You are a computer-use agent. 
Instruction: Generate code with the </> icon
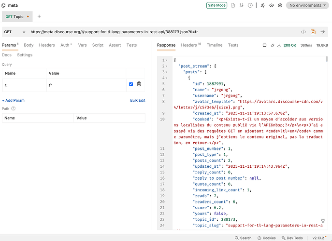(303, 32)
